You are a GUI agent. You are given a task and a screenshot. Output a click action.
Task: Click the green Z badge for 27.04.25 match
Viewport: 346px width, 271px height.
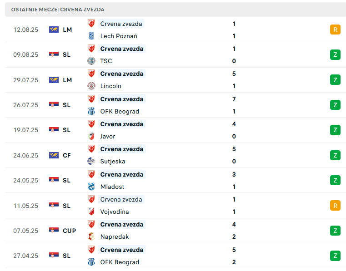coord(335,256)
